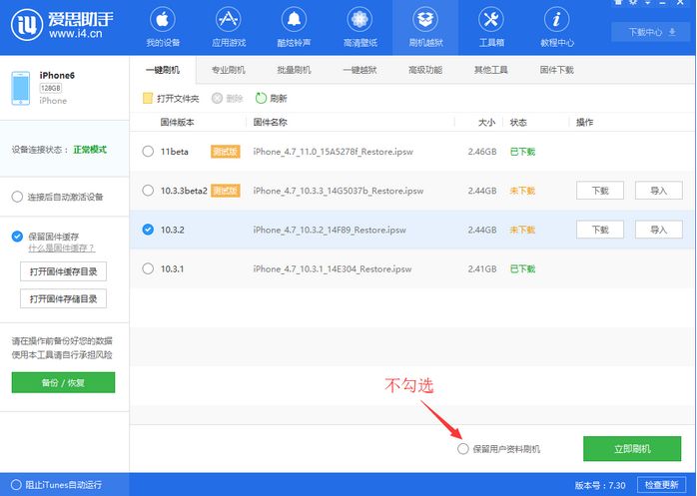Click 下载 for 10.3.3beta2 firmware
697x496 pixels.
[600, 191]
